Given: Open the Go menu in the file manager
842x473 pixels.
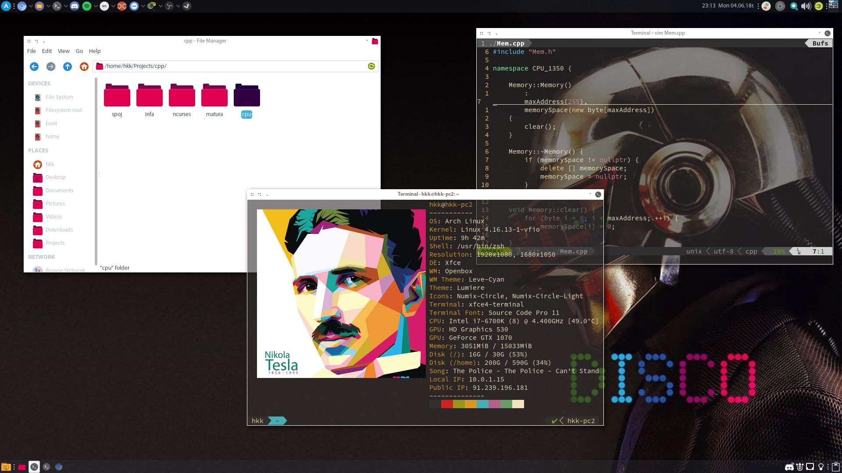Looking at the screenshot, I should [79, 51].
